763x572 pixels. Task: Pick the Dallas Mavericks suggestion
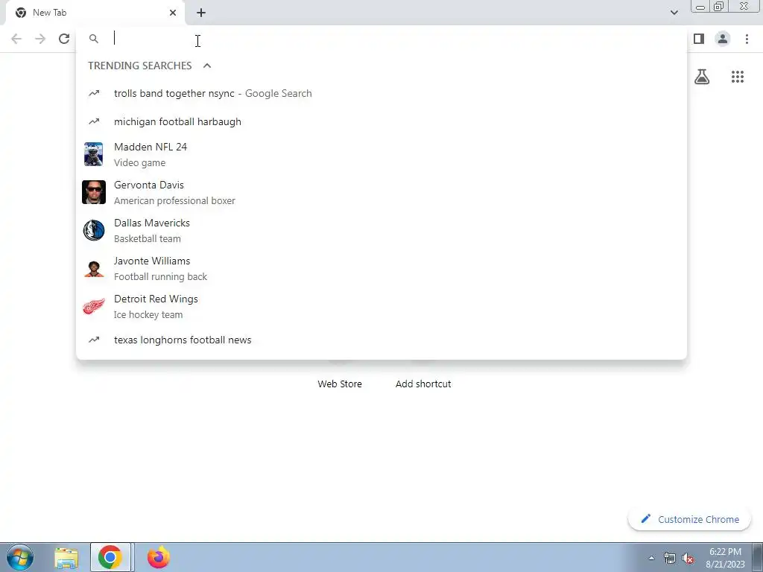click(x=381, y=230)
